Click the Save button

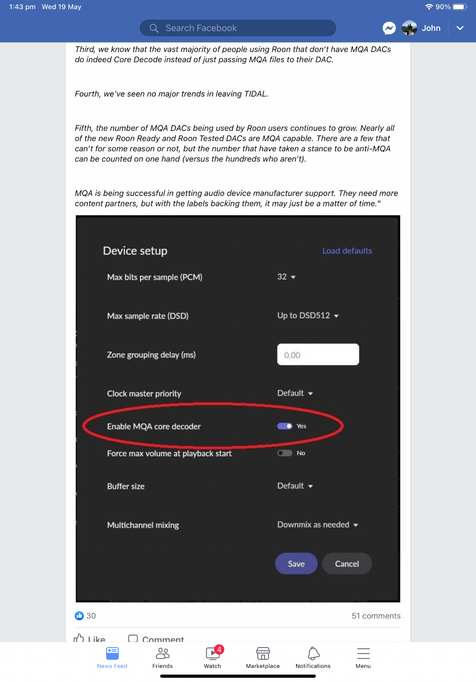[x=296, y=564]
